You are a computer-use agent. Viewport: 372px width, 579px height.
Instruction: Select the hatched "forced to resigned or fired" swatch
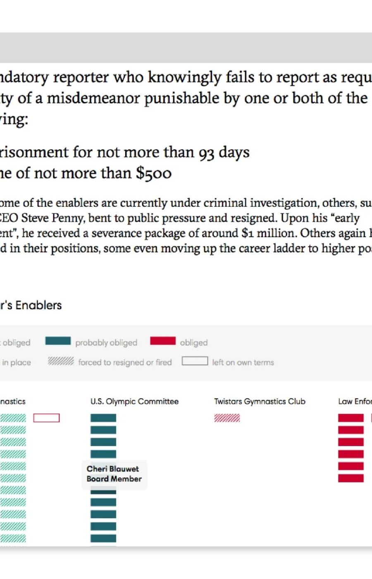61,361
